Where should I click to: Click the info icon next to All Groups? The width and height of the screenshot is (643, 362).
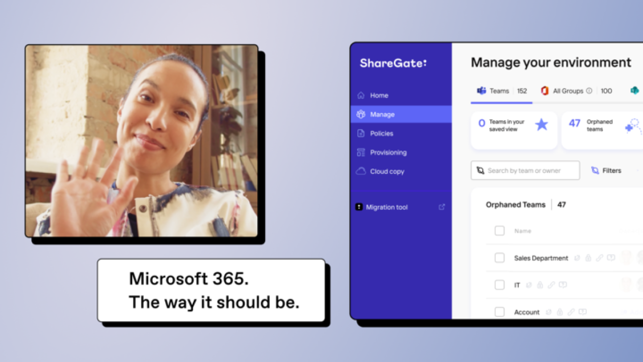click(x=589, y=91)
